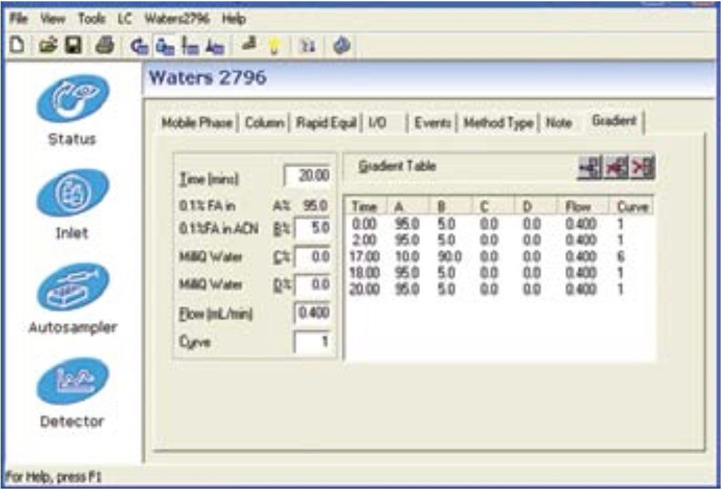The image size is (722, 490).
Task: Print using the printer toolbar icon
Action: (x=104, y=45)
